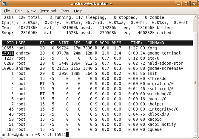Image resolution: width=199 pixels, height=139 pixels.
Task: Click the vertical scrollbar thumb
Action: (195, 83)
